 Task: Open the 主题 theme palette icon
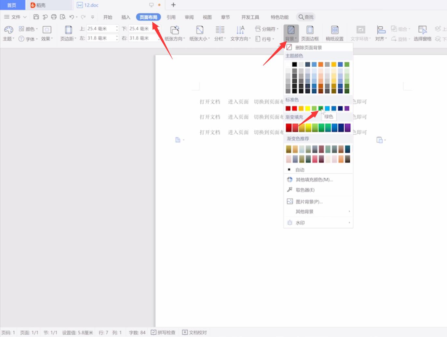(x=8, y=30)
